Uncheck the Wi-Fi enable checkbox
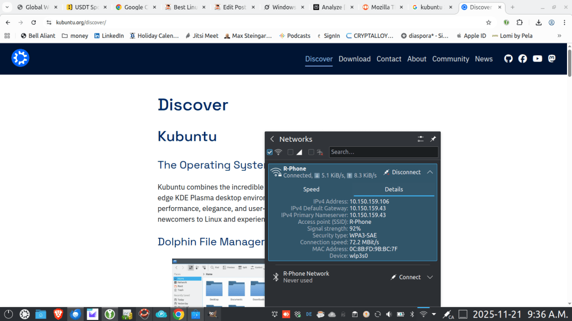Viewport: 572px width, 321px height. (x=270, y=152)
